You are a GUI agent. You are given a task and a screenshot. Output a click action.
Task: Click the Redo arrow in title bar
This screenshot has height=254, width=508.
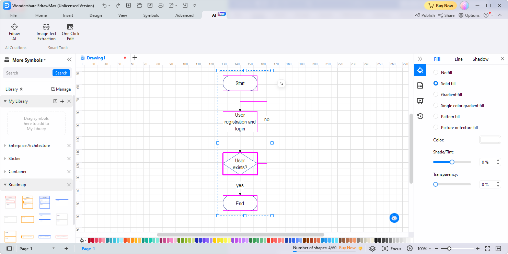coord(118,5)
